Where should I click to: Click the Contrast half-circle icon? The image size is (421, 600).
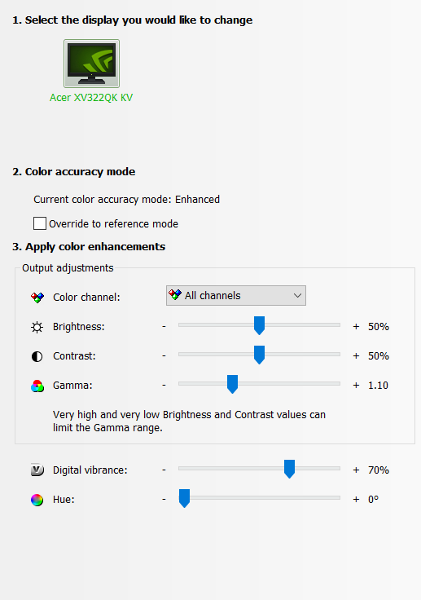tap(37, 356)
